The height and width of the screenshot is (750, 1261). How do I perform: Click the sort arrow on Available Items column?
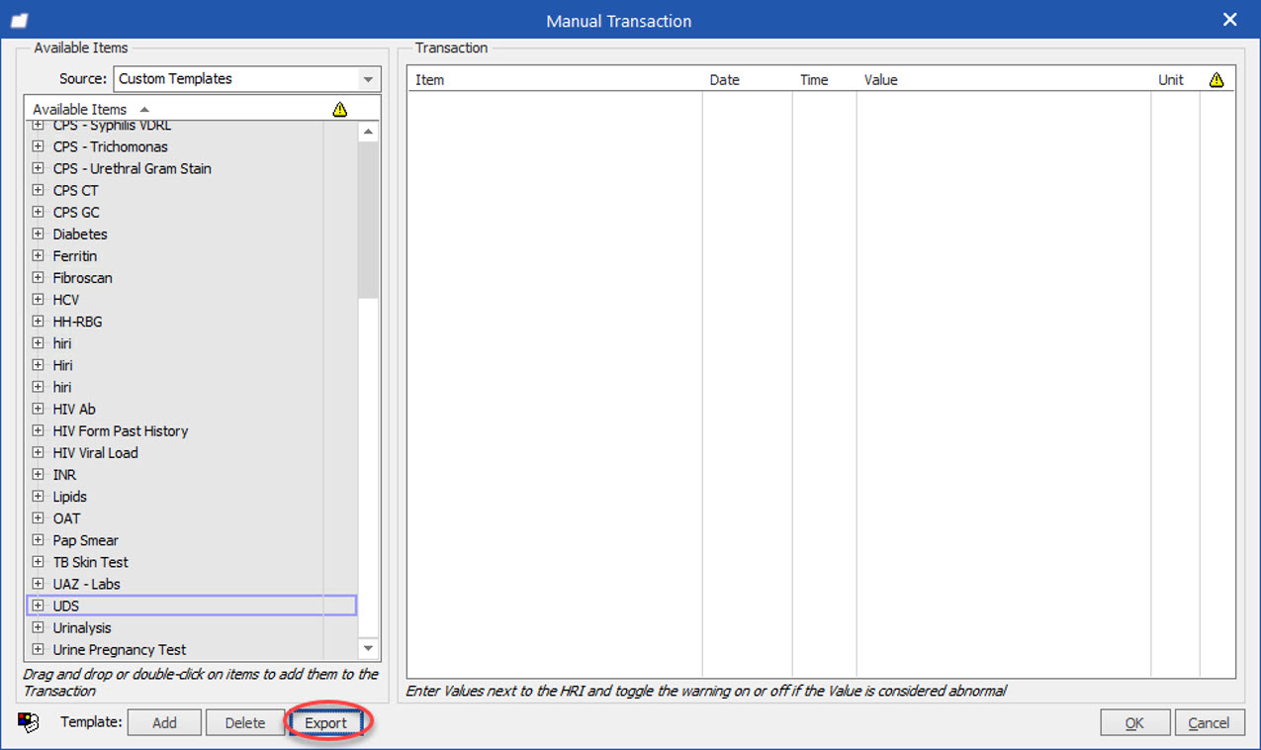(143, 109)
